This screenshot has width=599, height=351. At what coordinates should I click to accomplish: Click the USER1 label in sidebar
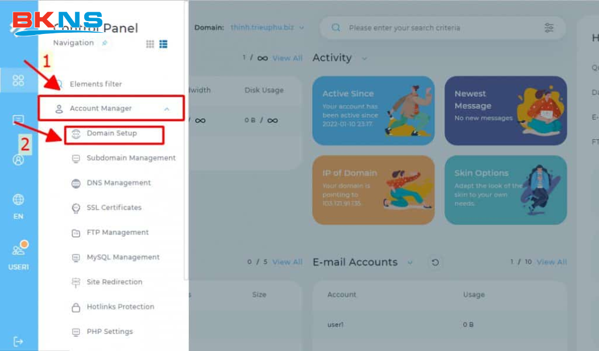point(18,267)
